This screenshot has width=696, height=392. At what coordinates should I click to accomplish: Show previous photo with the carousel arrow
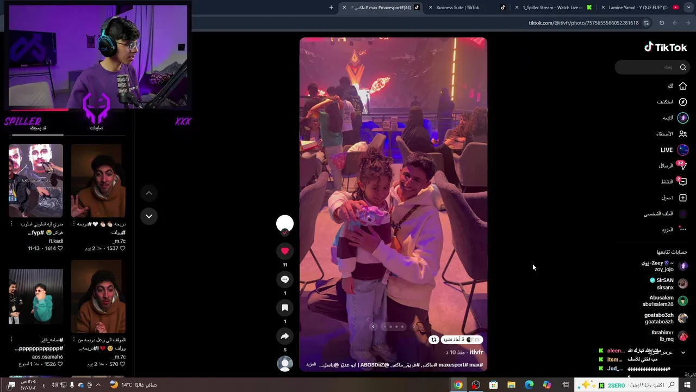(x=373, y=327)
